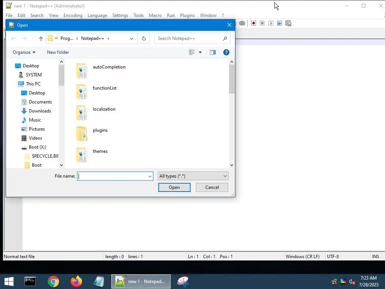This screenshot has height=289, width=385.
Task: Click the Open button in the dialog
Action: click(x=174, y=187)
